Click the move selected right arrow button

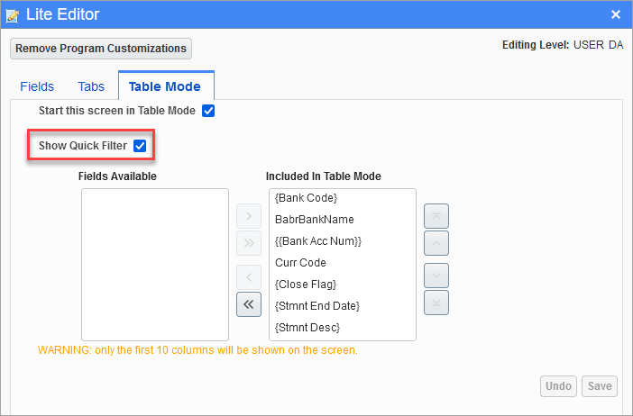pyautogui.click(x=249, y=216)
